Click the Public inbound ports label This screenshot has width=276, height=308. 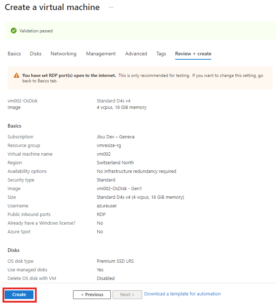(x=29, y=215)
